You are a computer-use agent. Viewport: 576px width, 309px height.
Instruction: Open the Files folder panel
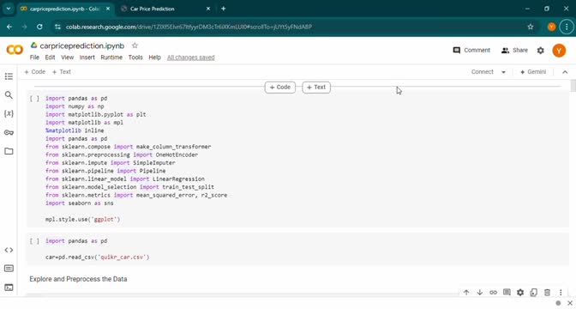click(9, 151)
